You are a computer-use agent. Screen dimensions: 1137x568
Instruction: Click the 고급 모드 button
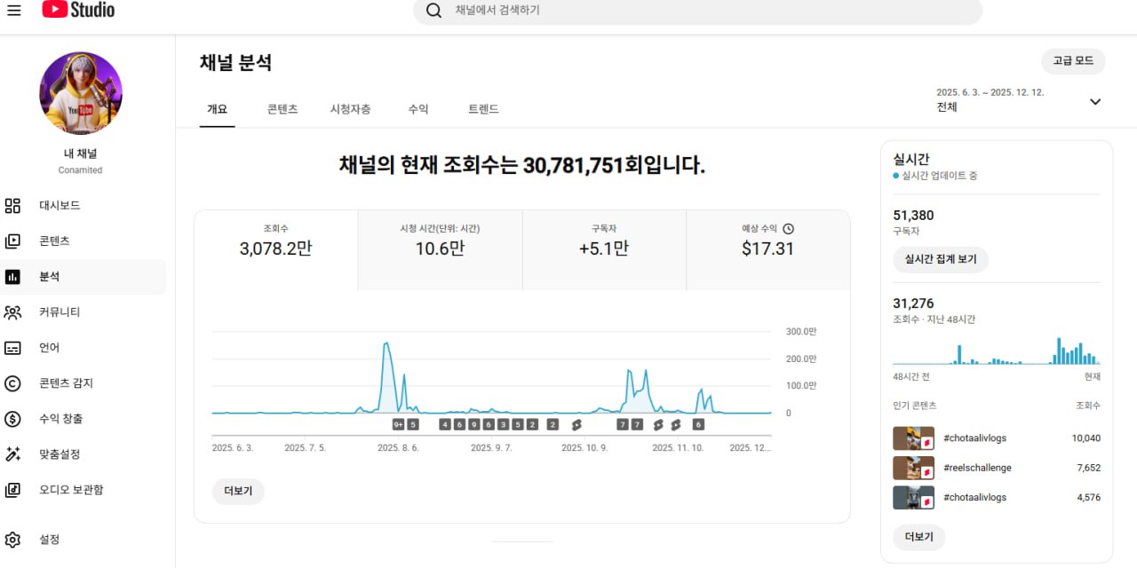[1073, 61]
